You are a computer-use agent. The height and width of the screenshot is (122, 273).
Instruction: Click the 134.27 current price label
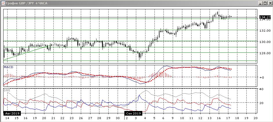pos(265,17)
